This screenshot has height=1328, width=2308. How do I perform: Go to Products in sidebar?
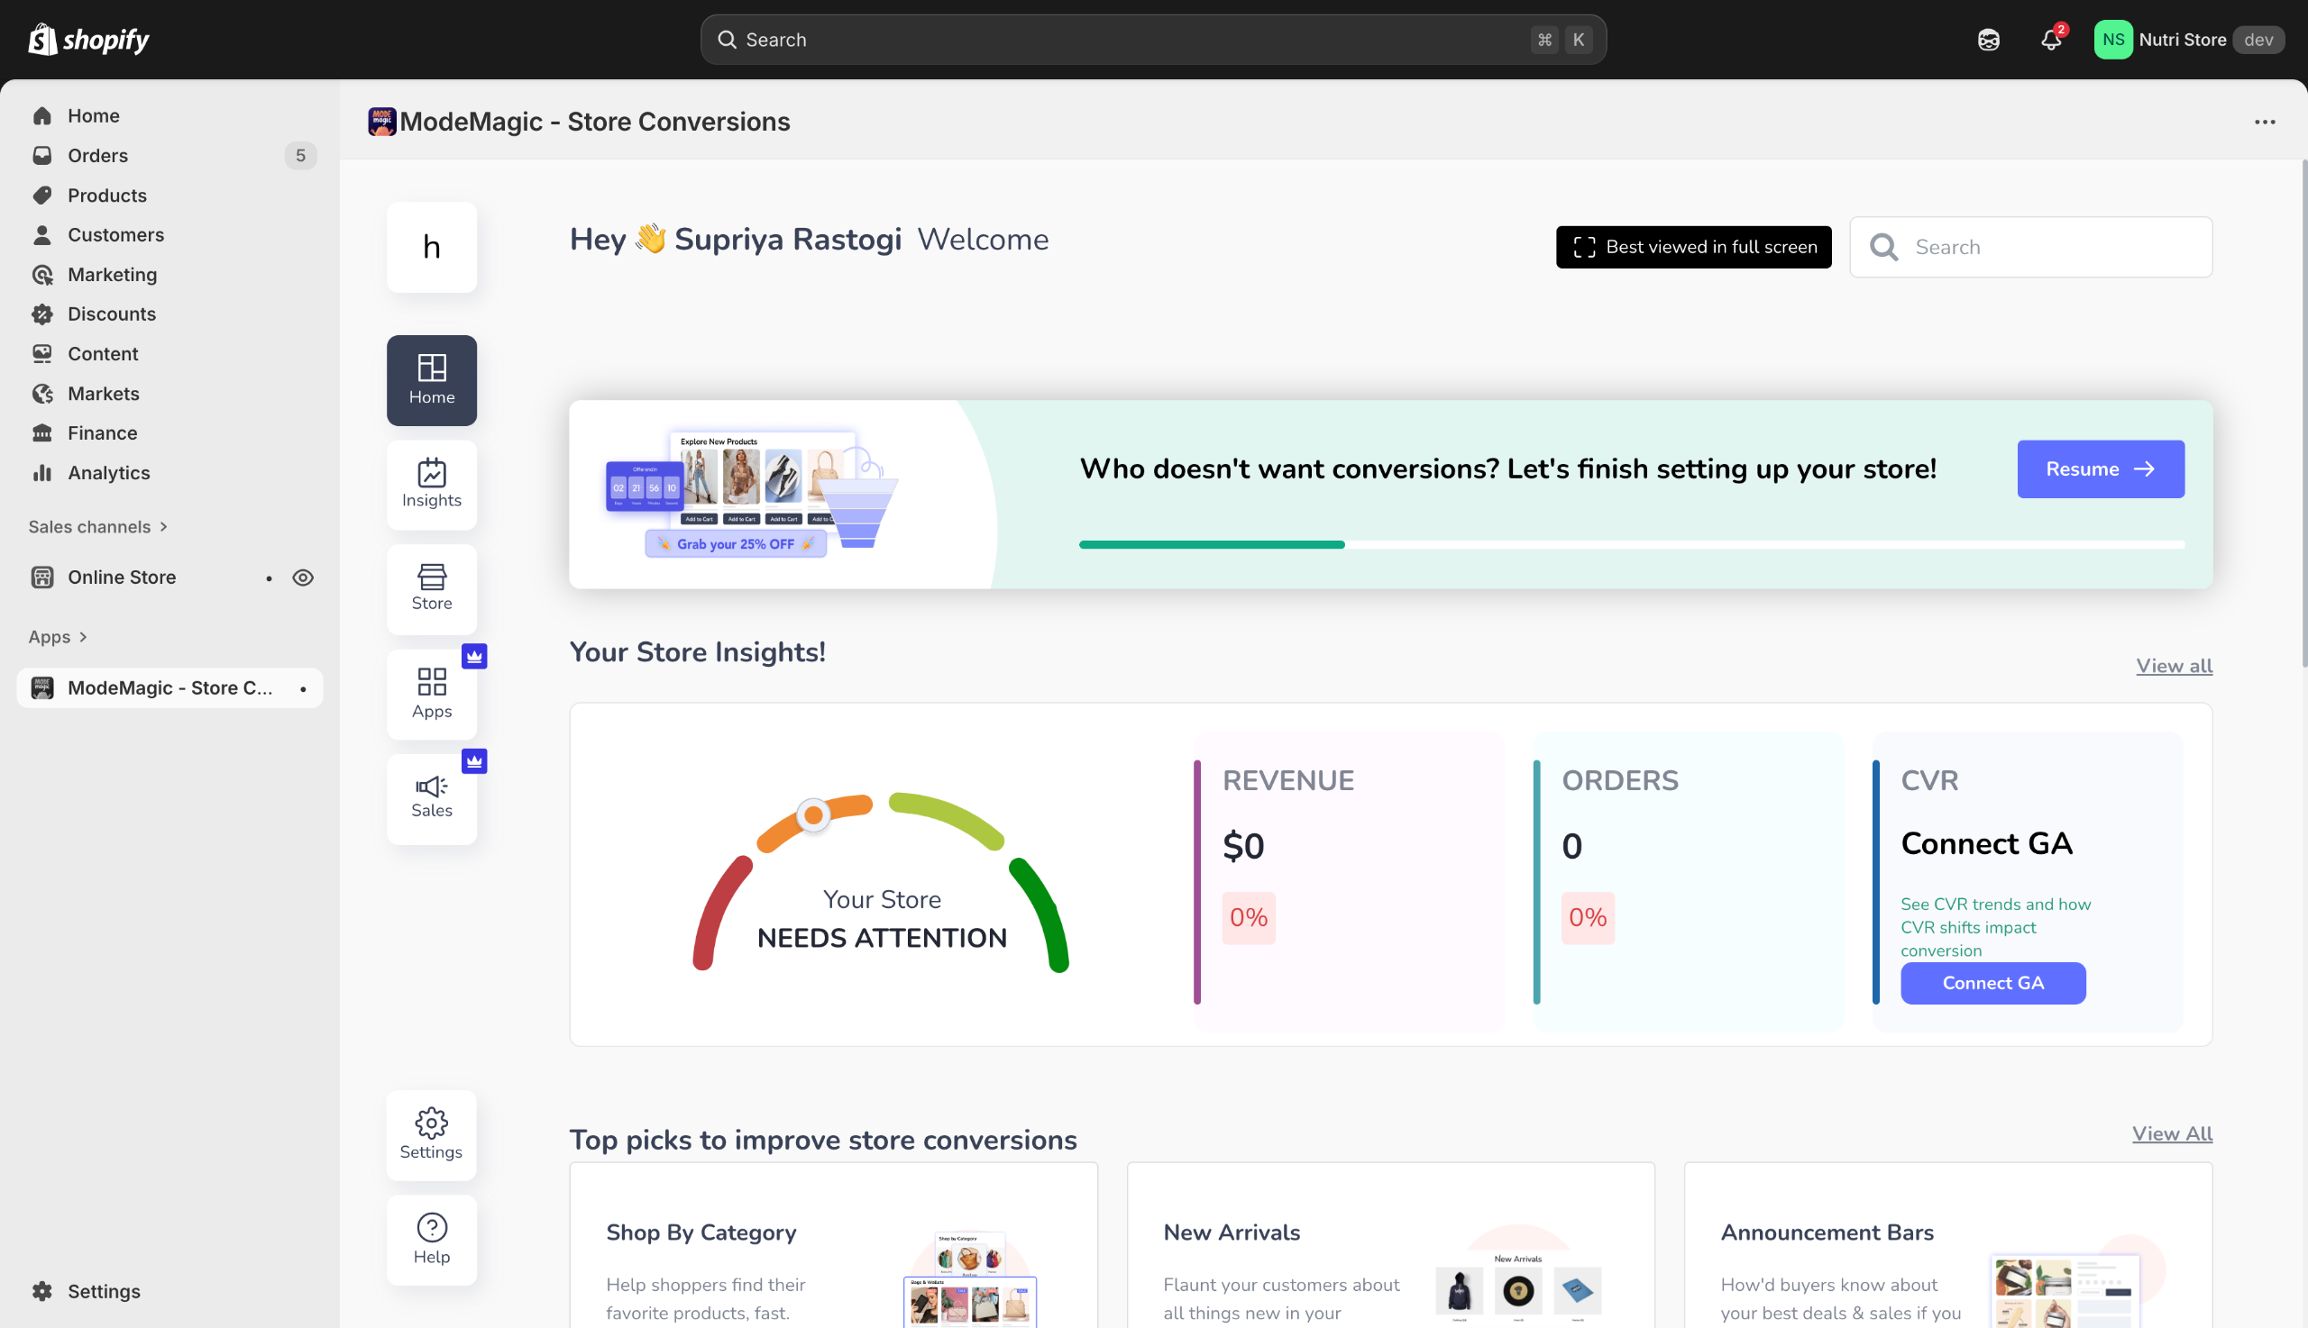[x=106, y=196]
